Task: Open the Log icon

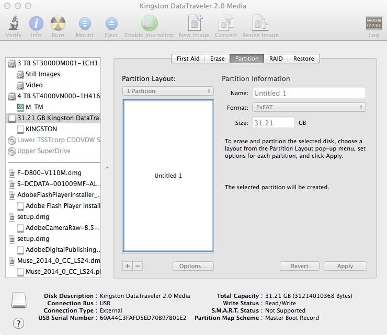Action: (x=374, y=23)
